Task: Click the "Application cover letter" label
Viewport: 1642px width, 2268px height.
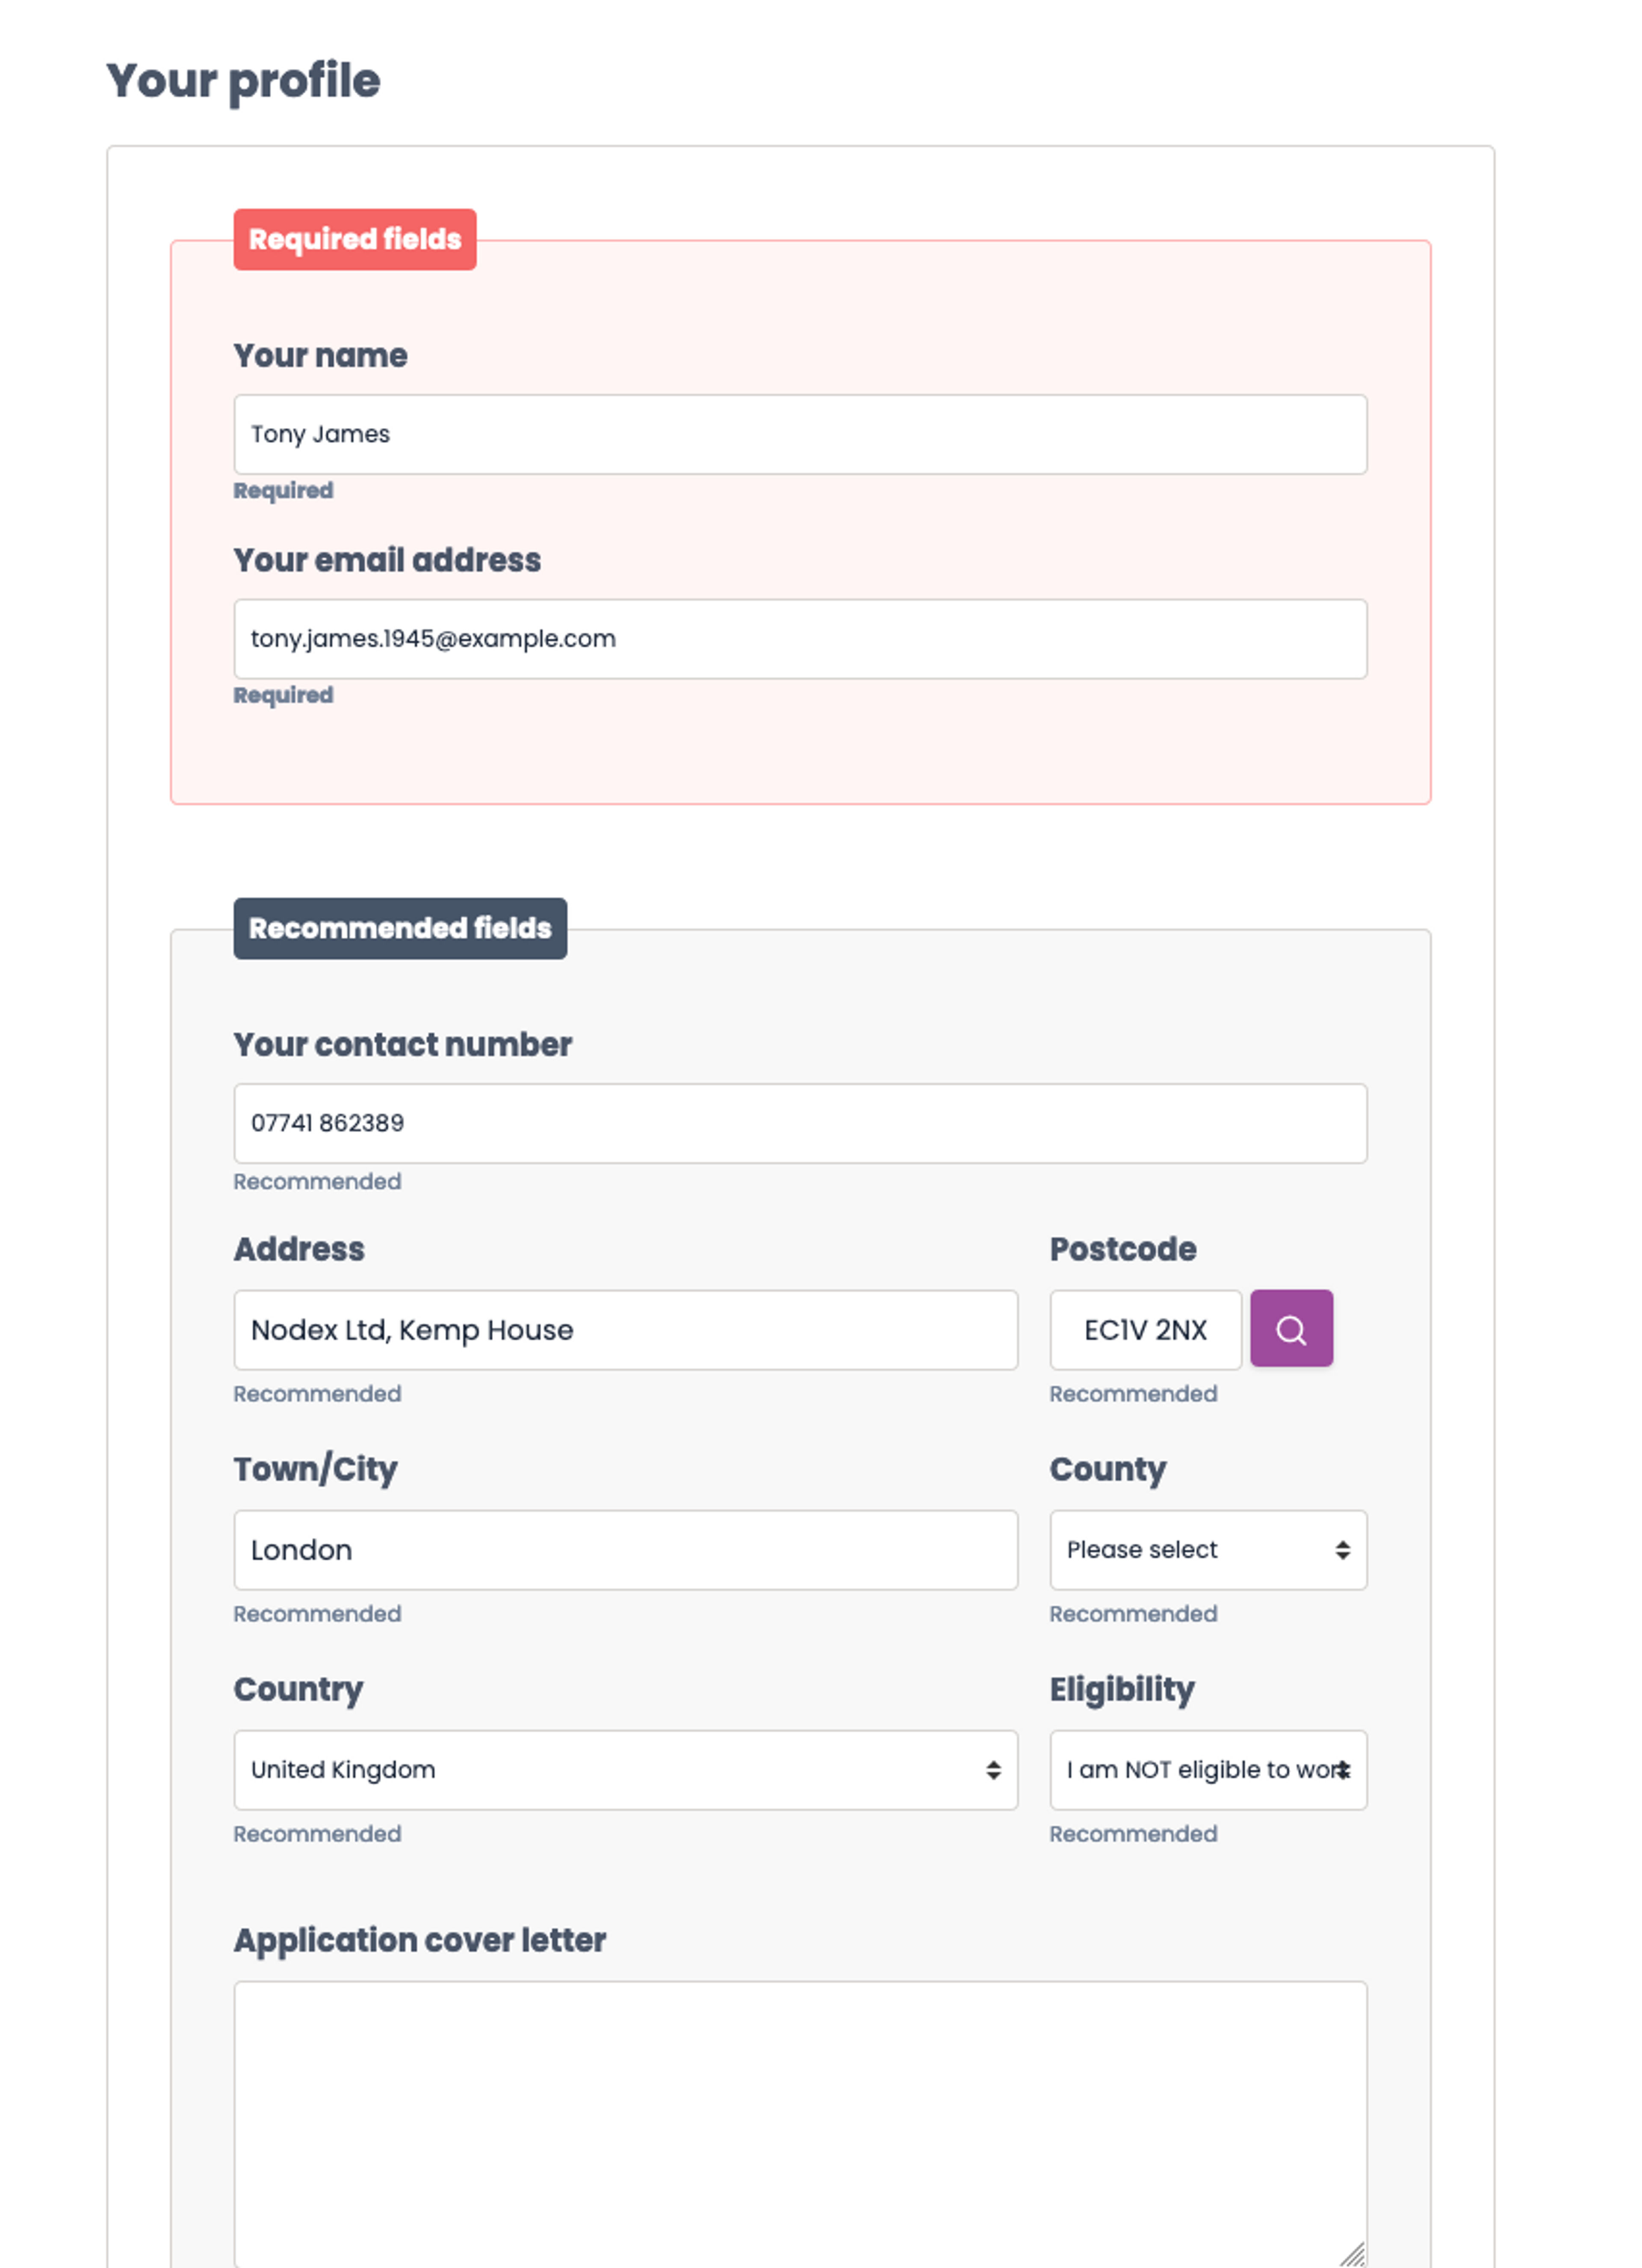Action: pos(420,1940)
